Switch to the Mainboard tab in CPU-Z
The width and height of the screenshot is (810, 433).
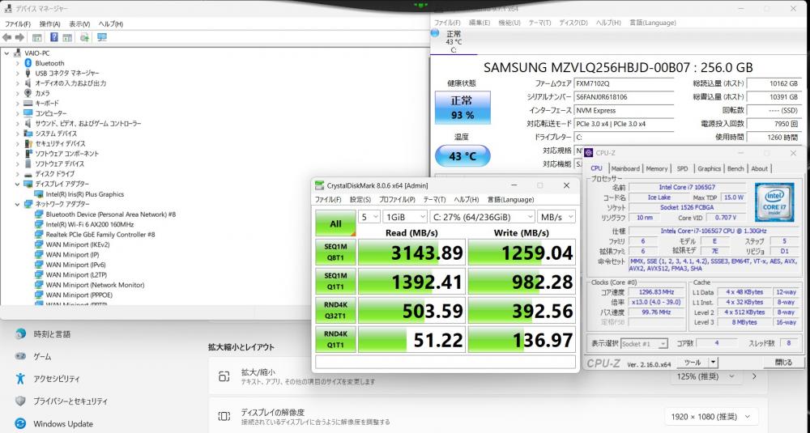(625, 169)
